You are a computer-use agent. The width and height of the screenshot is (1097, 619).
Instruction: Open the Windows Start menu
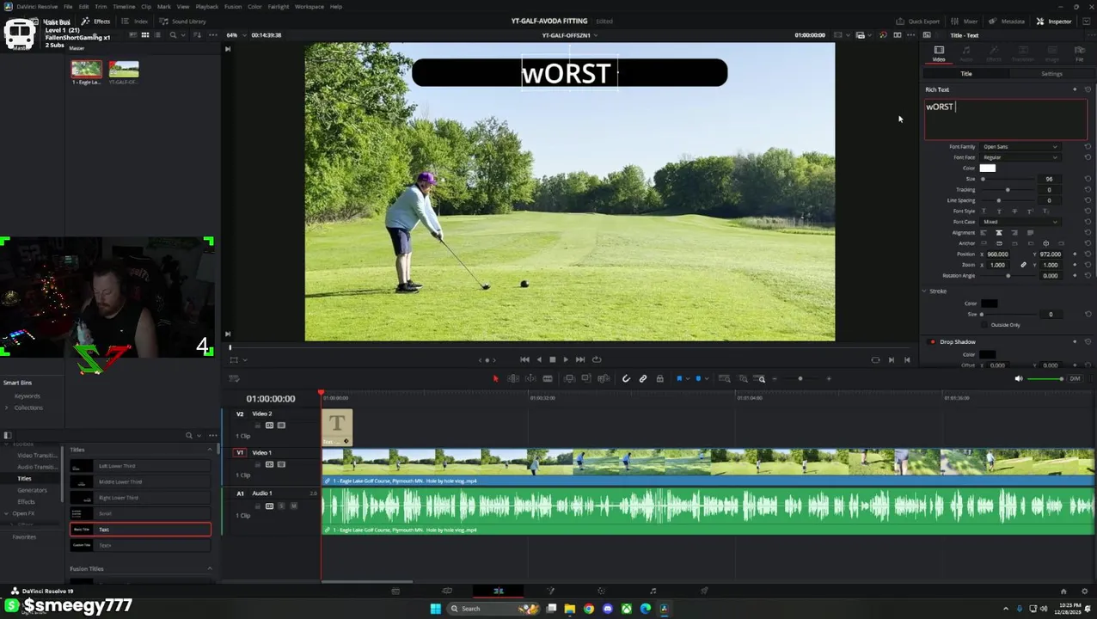point(436,609)
